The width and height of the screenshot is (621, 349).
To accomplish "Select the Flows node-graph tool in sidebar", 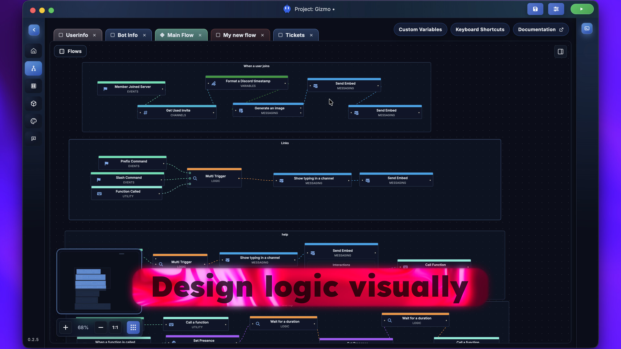I will click(33, 68).
